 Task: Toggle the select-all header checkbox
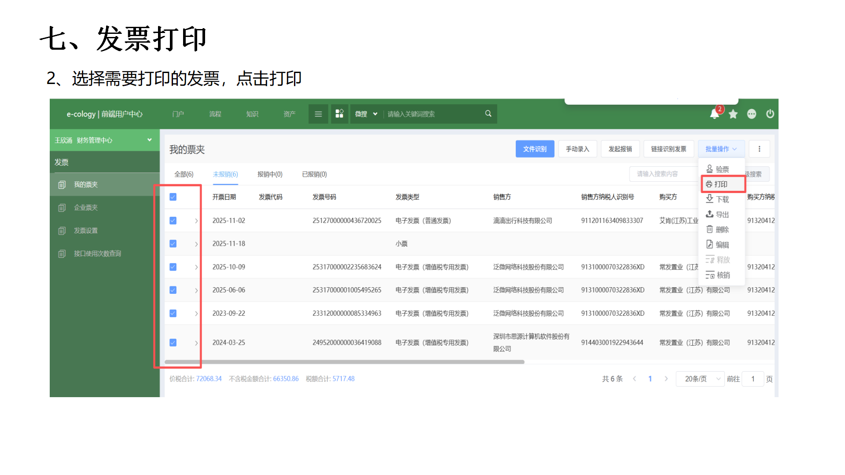(x=173, y=197)
